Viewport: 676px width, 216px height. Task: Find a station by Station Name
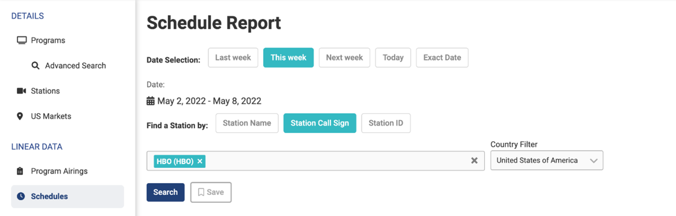[247, 123]
